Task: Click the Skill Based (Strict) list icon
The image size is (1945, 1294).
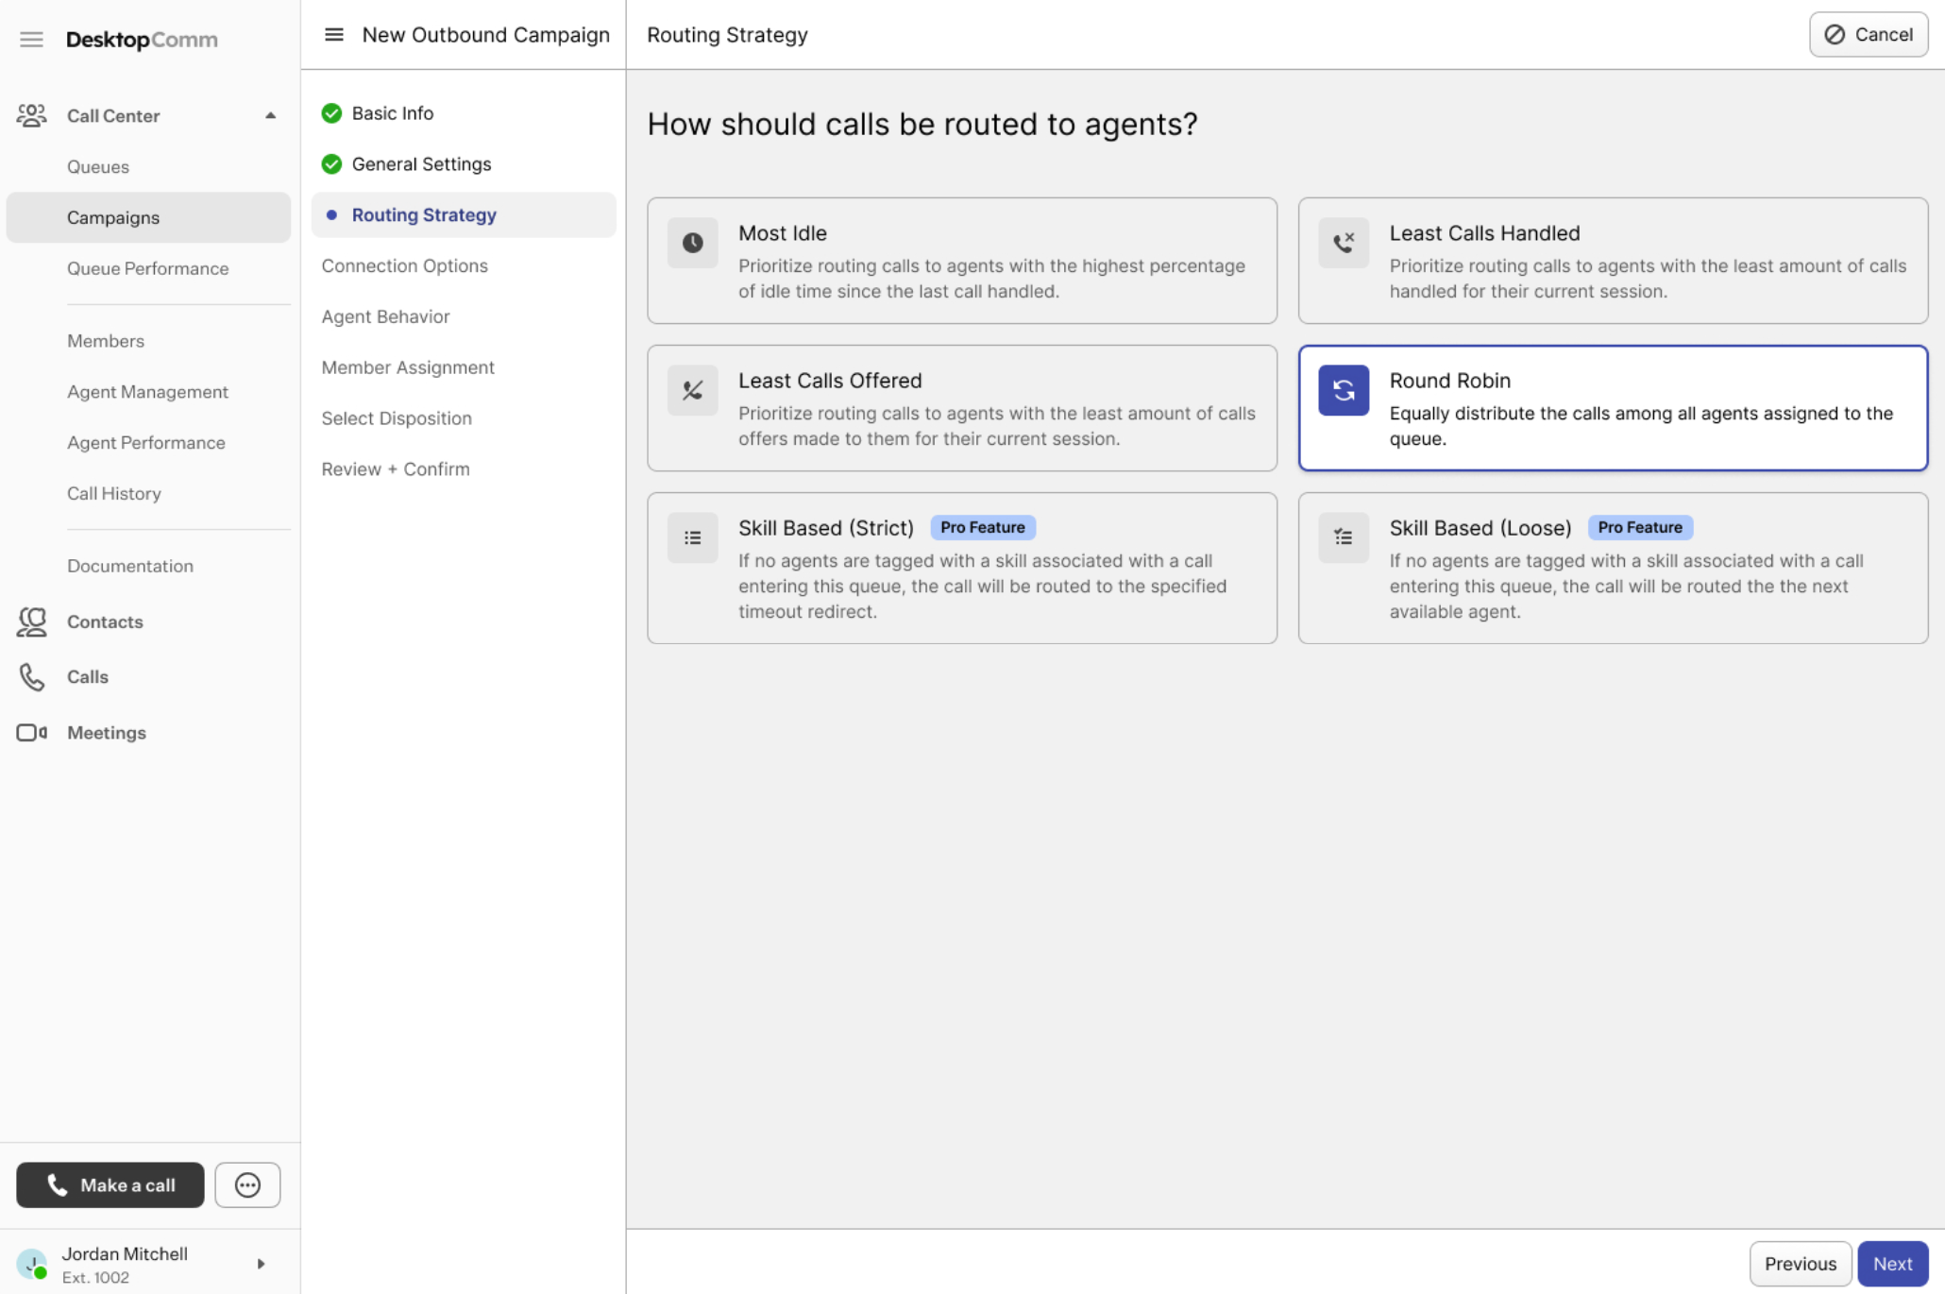Action: click(692, 537)
